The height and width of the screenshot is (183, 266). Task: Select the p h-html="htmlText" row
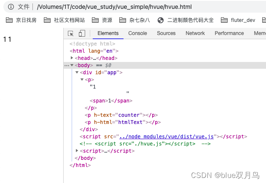[x=123, y=122]
